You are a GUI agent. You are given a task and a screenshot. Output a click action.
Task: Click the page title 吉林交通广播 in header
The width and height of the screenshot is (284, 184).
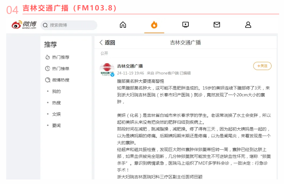185,43
